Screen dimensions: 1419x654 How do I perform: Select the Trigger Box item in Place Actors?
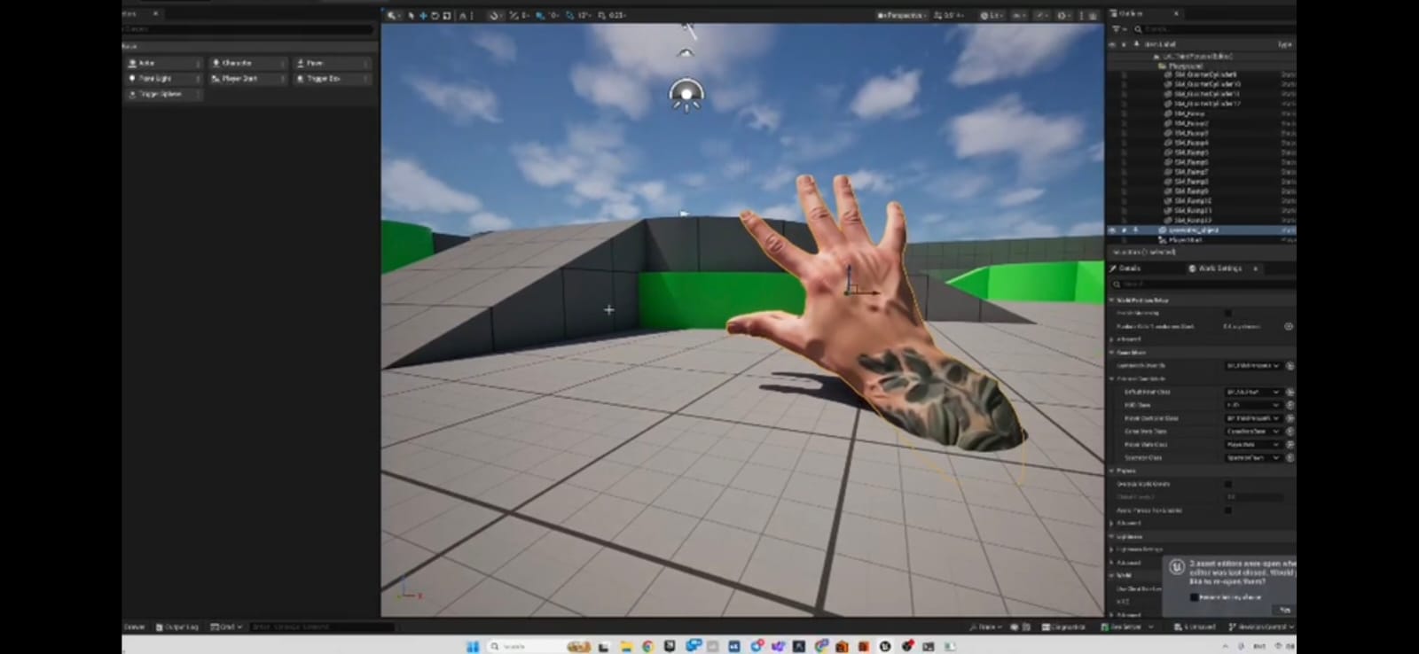coord(331,79)
